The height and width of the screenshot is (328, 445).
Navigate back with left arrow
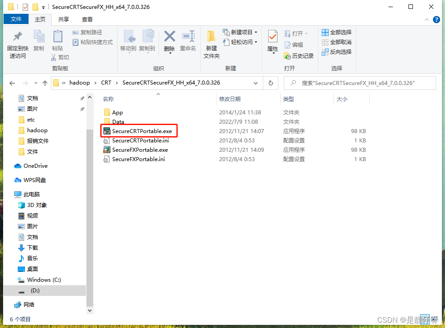click(12, 83)
